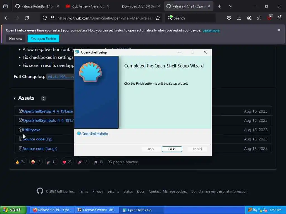Go back one page in Firefox

click(7, 18)
